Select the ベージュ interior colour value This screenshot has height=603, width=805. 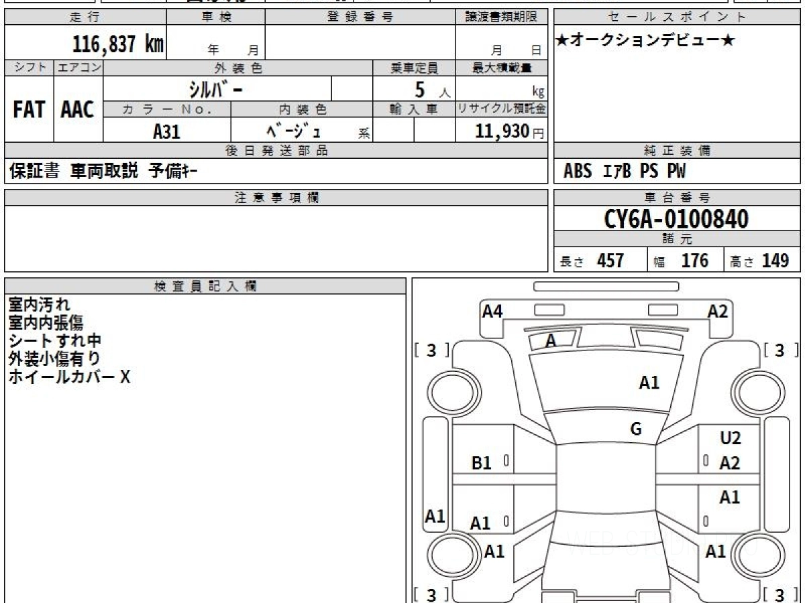click(x=293, y=131)
